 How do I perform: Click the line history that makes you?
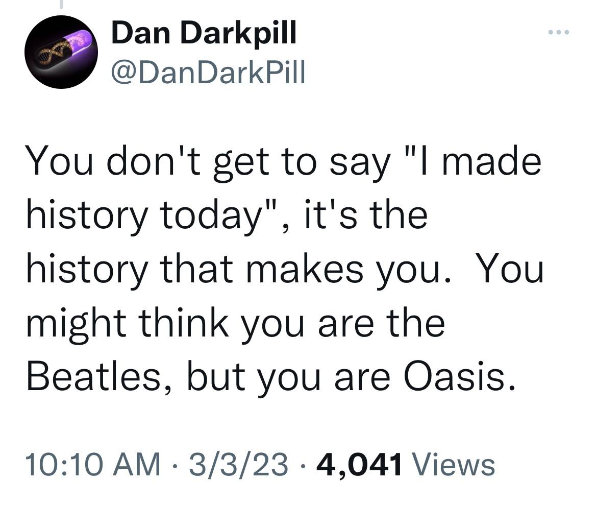pos(285,271)
